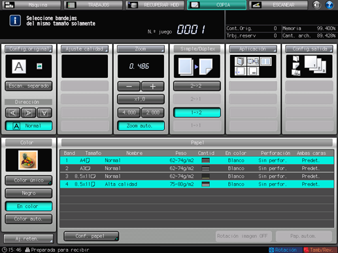Select the 4.000 zoom preset
The height and width of the screenshot is (253, 338).
(129, 112)
